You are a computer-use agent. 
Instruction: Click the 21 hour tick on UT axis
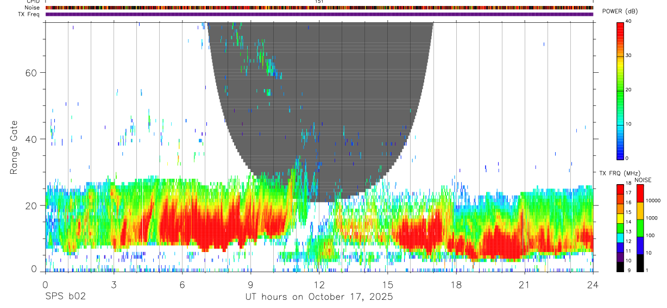pos(525,284)
